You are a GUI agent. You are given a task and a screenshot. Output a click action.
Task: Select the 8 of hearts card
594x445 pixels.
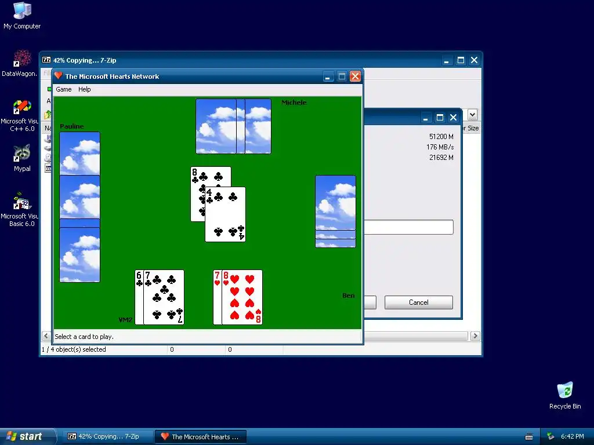point(242,297)
